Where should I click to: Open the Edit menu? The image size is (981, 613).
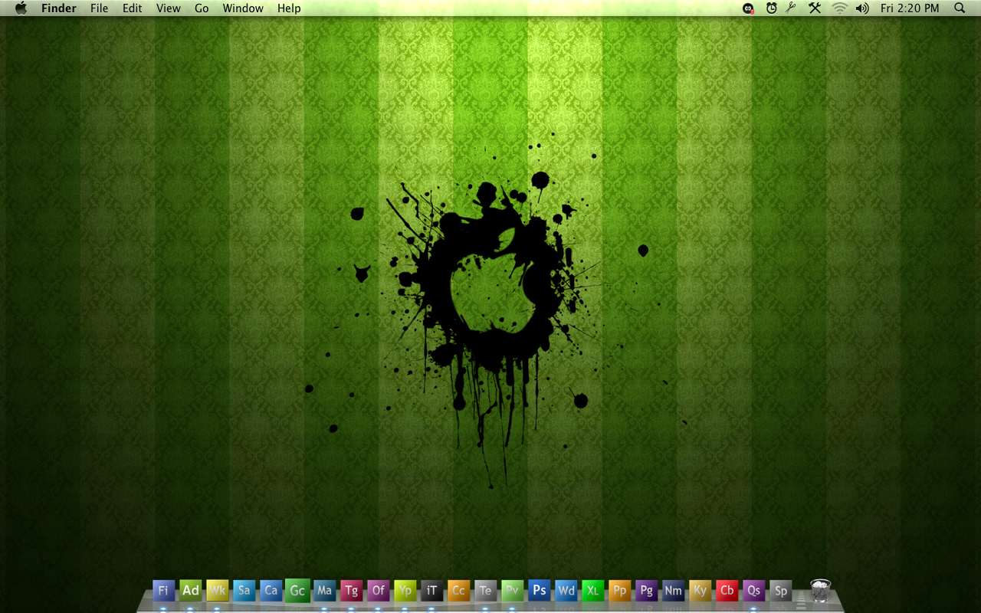(x=133, y=8)
